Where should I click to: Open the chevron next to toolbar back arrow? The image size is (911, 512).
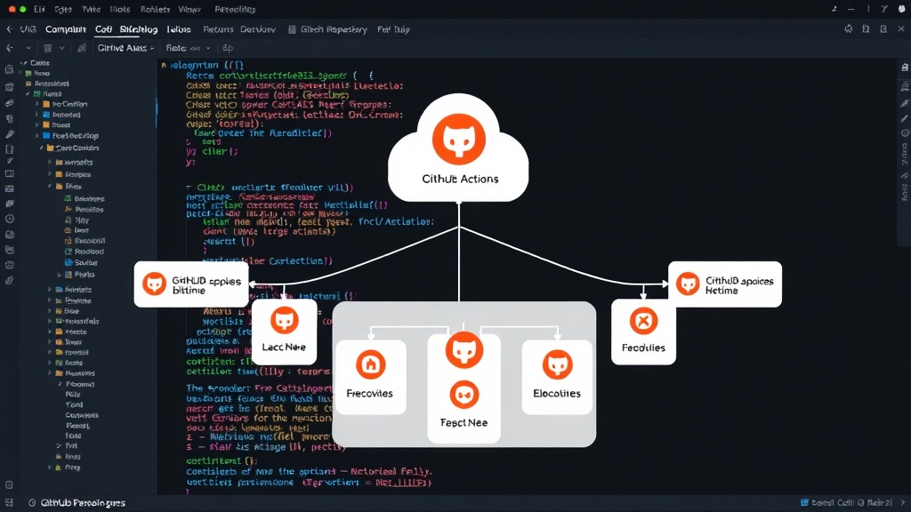coord(28,48)
